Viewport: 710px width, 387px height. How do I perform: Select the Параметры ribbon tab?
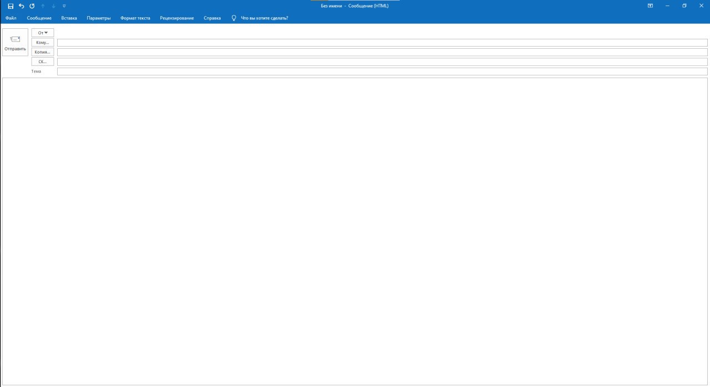coord(99,18)
